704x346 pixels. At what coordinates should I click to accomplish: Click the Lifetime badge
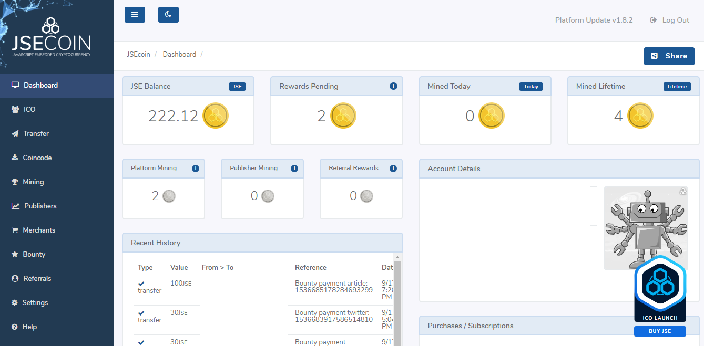(x=677, y=87)
